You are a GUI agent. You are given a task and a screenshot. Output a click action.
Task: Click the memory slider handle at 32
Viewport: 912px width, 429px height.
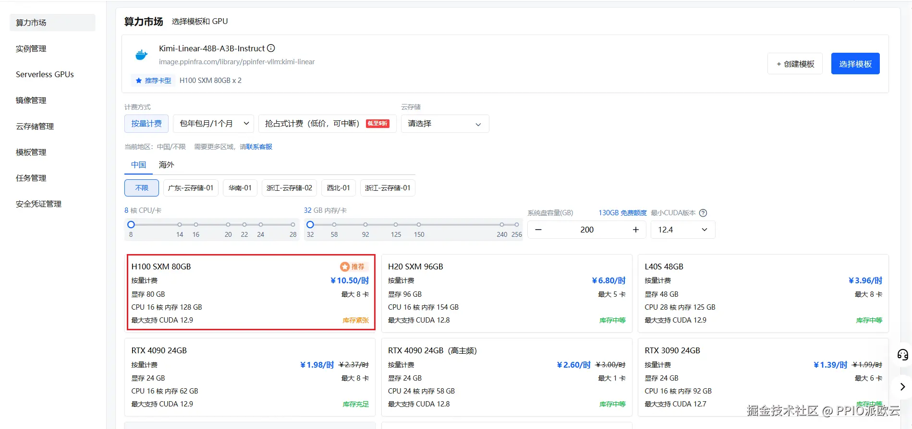[310, 224]
